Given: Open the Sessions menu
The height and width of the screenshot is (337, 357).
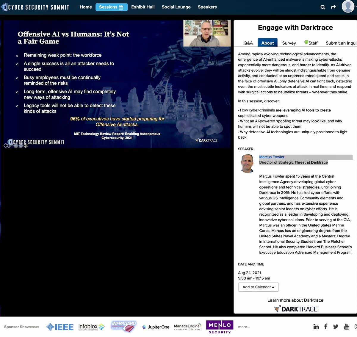Looking at the screenshot, I should (x=111, y=7).
